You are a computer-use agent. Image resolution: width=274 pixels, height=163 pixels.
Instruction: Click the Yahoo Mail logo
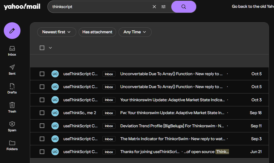(22, 6)
